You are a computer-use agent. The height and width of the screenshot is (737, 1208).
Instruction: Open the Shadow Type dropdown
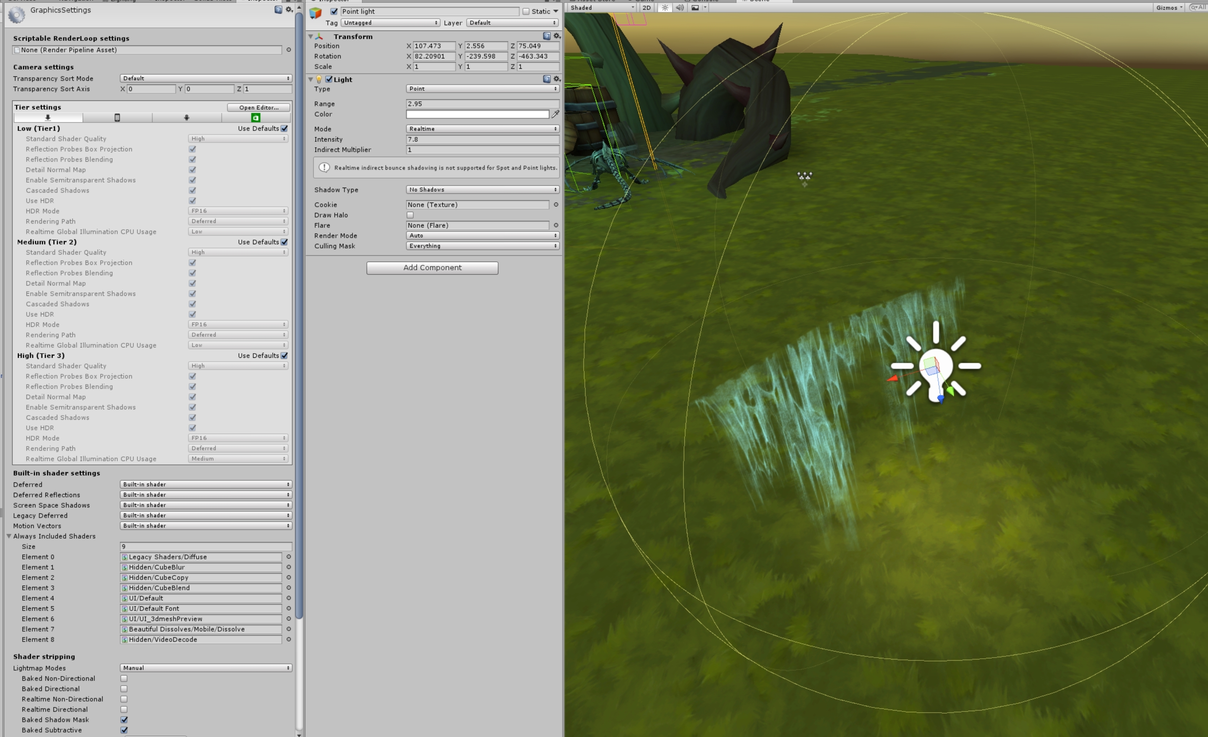pyautogui.click(x=483, y=190)
